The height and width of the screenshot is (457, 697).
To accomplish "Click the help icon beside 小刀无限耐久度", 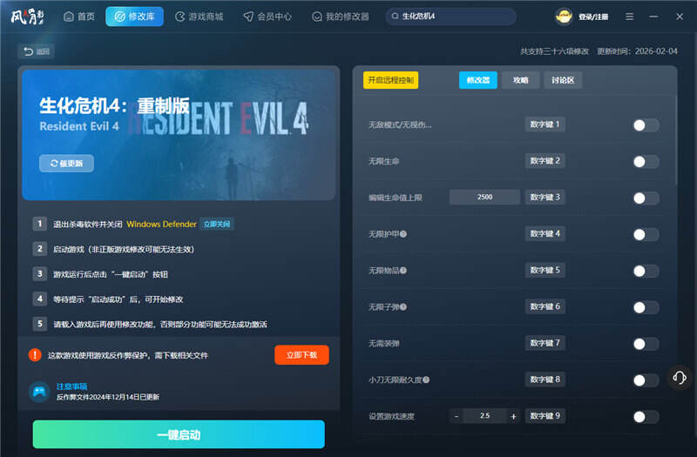I will click(x=426, y=380).
